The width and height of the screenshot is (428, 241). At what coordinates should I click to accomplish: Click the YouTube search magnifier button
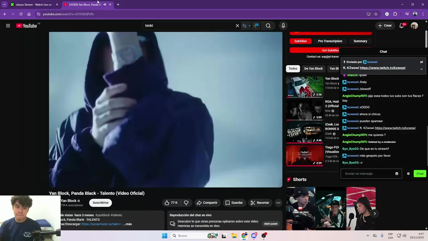(x=268, y=26)
